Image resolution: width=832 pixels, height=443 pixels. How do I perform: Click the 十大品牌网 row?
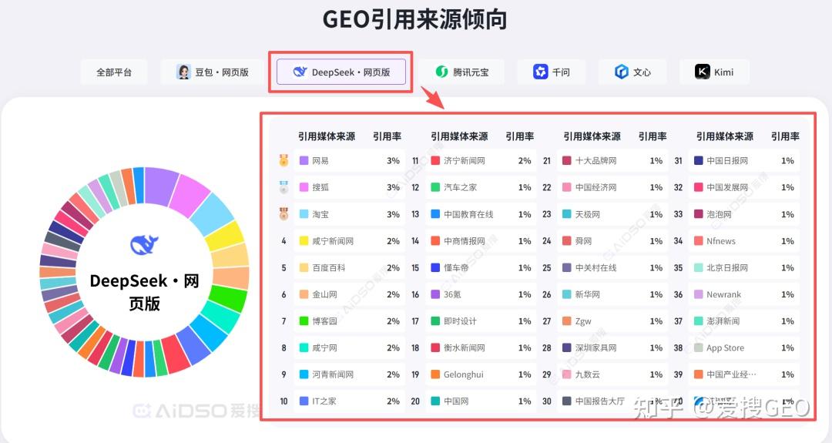[612, 160]
